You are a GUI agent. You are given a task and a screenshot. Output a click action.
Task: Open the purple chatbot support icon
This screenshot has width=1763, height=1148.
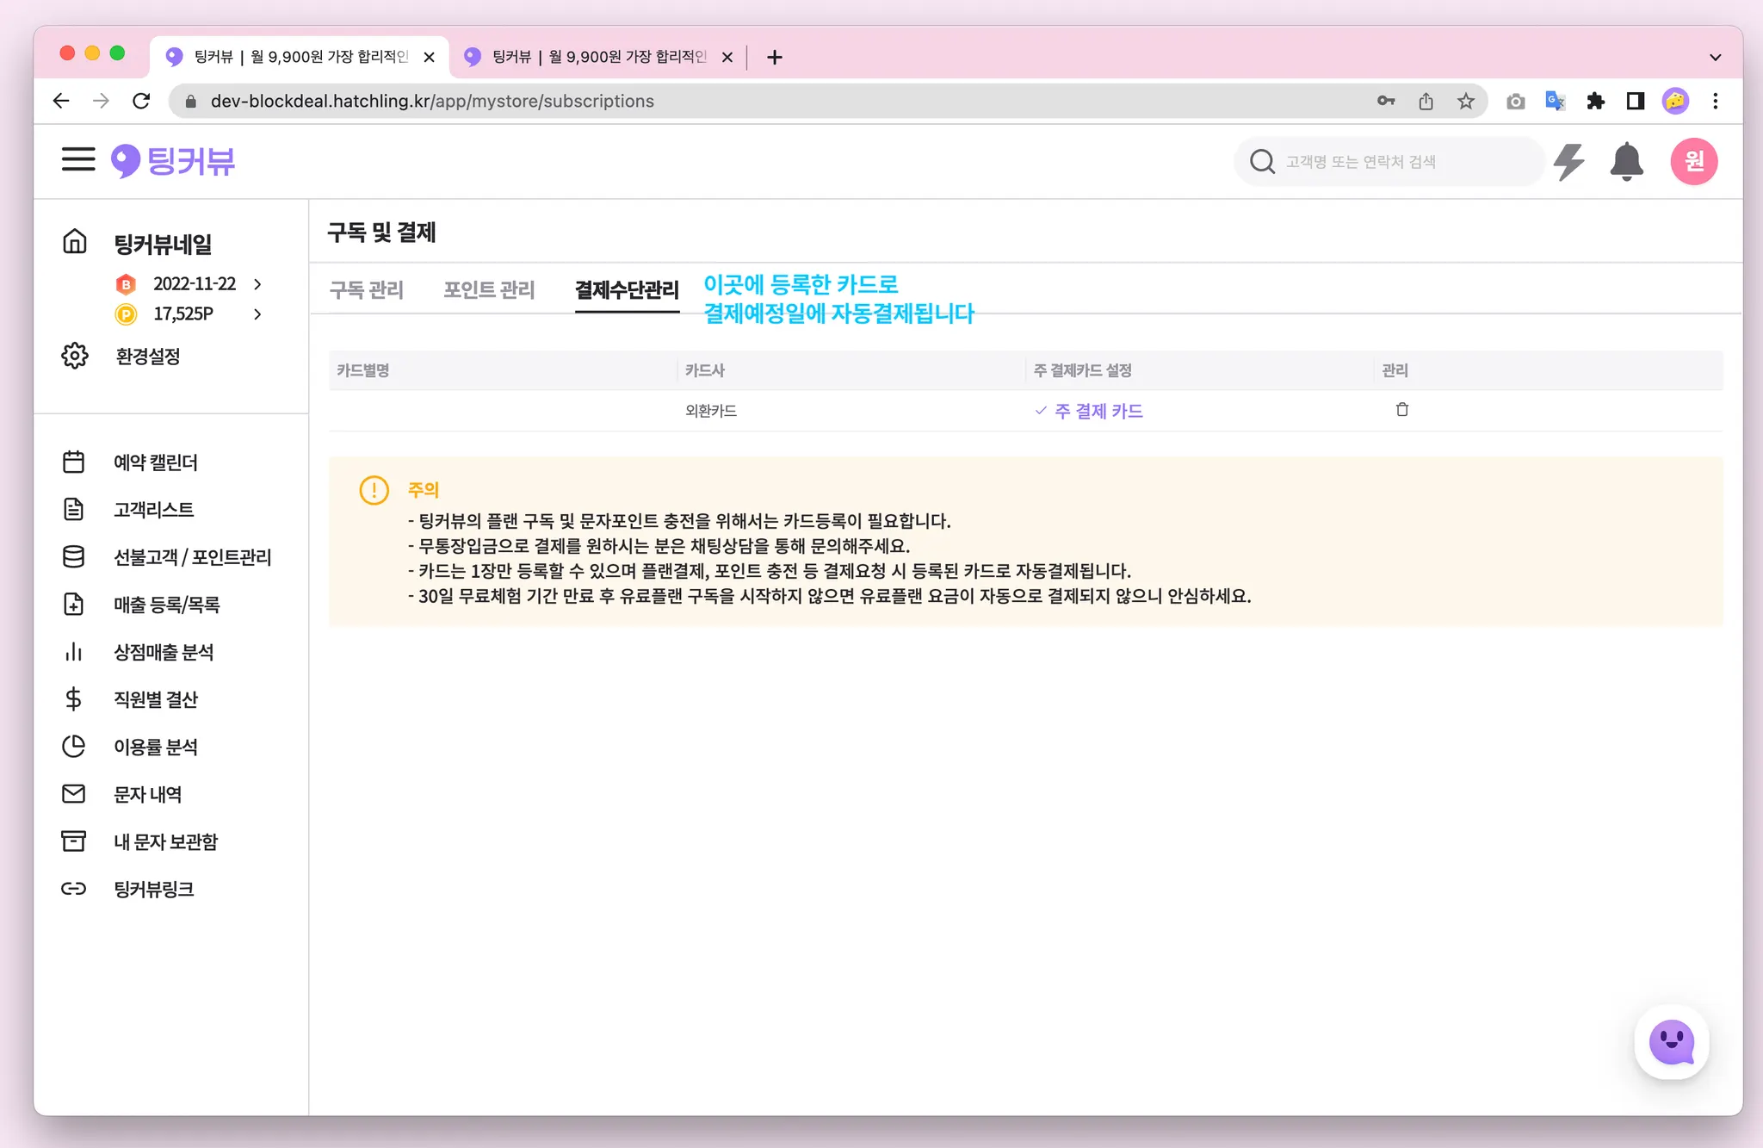point(1671,1042)
